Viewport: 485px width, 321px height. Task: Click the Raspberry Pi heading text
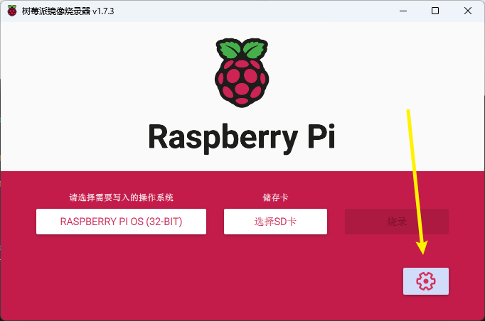click(242, 138)
